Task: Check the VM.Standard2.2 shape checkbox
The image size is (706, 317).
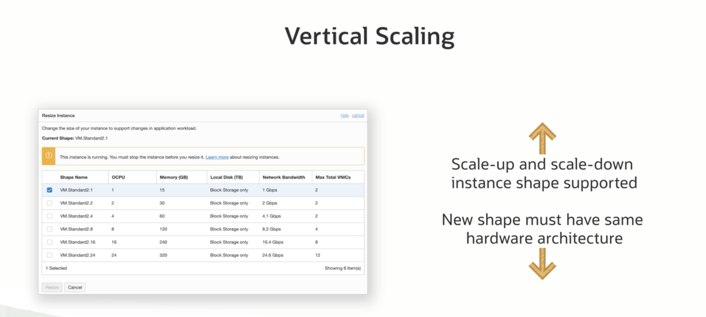Action: pos(49,203)
